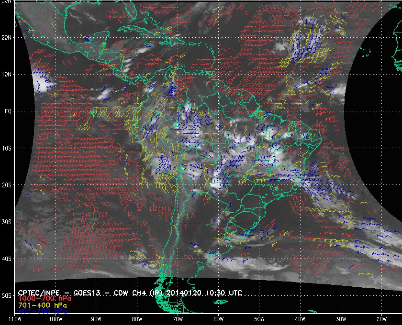Select the 90W longitude axis label
This screenshot has width=402, height=325.
96,319
